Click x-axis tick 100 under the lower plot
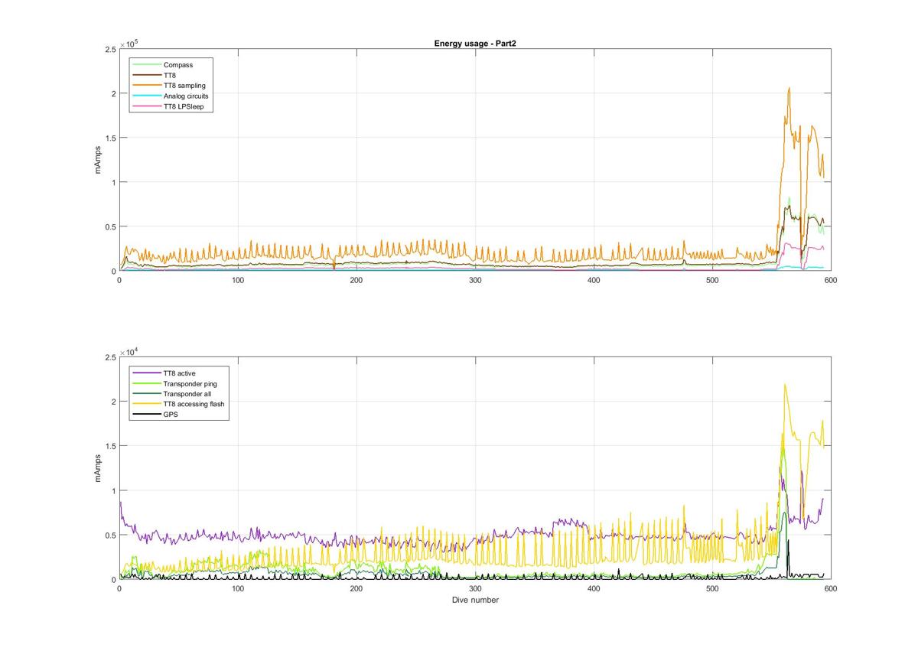The height and width of the screenshot is (651, 918). (238, 589)
